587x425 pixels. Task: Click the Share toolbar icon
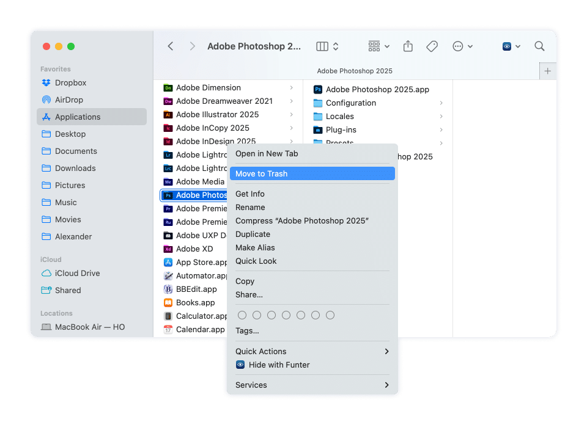point(408,46)
